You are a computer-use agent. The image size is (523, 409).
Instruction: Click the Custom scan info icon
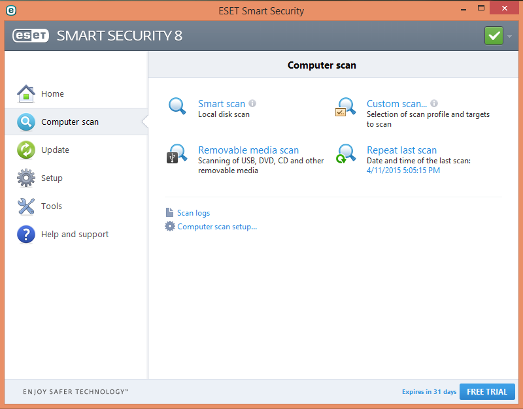(x=434, y=103)
